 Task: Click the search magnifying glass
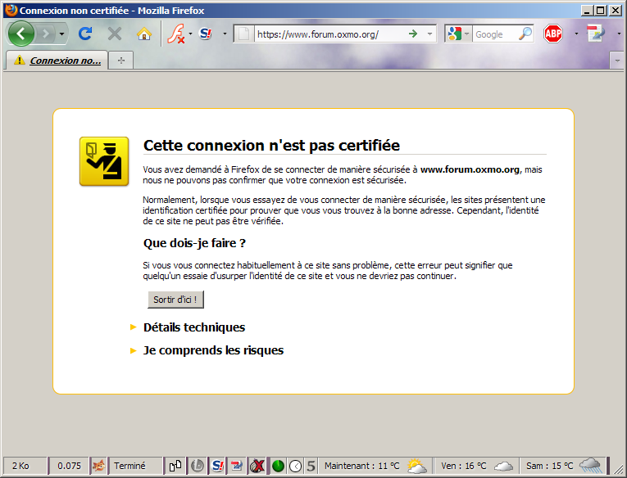525,34
